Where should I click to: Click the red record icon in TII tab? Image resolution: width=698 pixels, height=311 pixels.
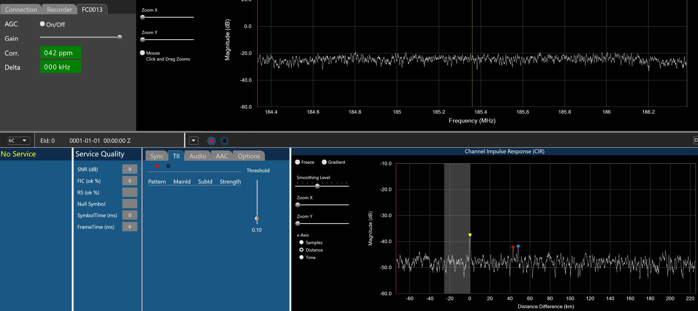click(157, 166)
